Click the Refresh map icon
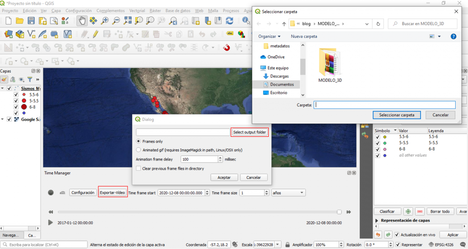This screenshot has height=249, width=468. point(229,21)
